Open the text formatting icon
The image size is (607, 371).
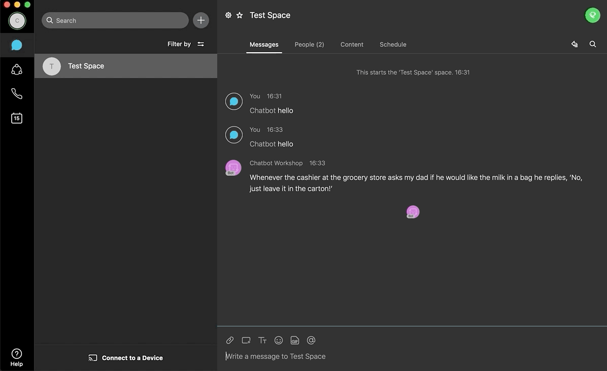pyautogui.click(x=262, y=341)
